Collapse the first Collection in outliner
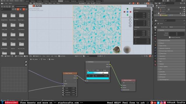The width and height of the screenshot is (186, 104). tap(157, 8)
